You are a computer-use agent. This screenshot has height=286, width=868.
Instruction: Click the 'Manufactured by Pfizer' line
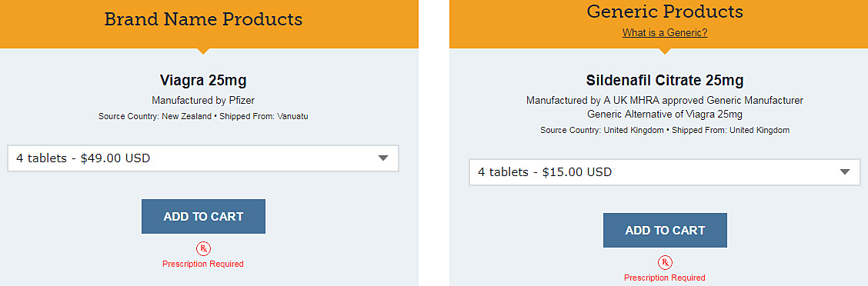pos(203,101)
